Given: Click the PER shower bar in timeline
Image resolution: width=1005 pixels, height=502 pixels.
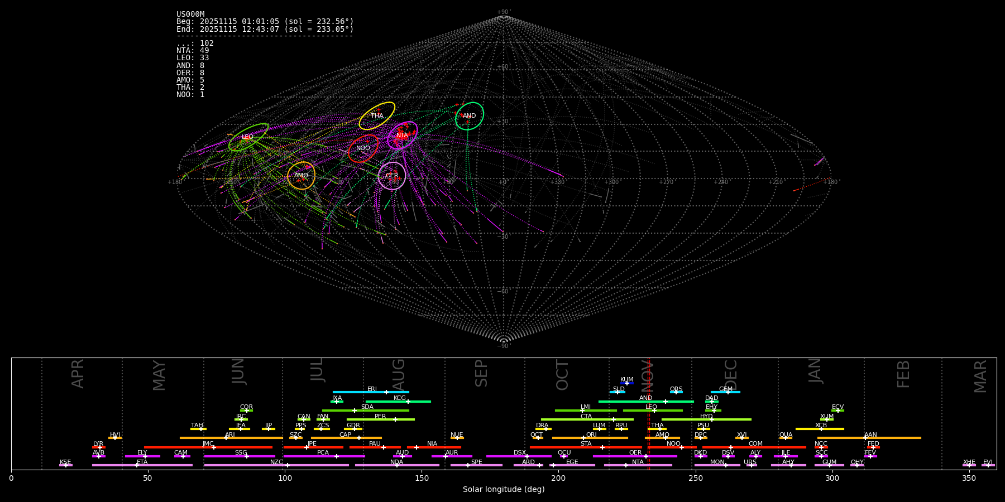Looking at the screenshot, I should click(x=381, y=419).
